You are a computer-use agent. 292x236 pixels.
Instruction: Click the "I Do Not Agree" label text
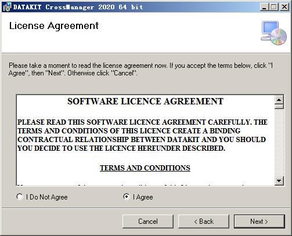[47, 197]
